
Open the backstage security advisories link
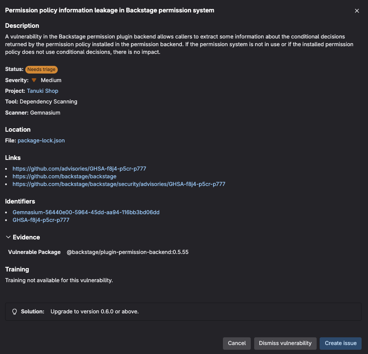point(119,184)
